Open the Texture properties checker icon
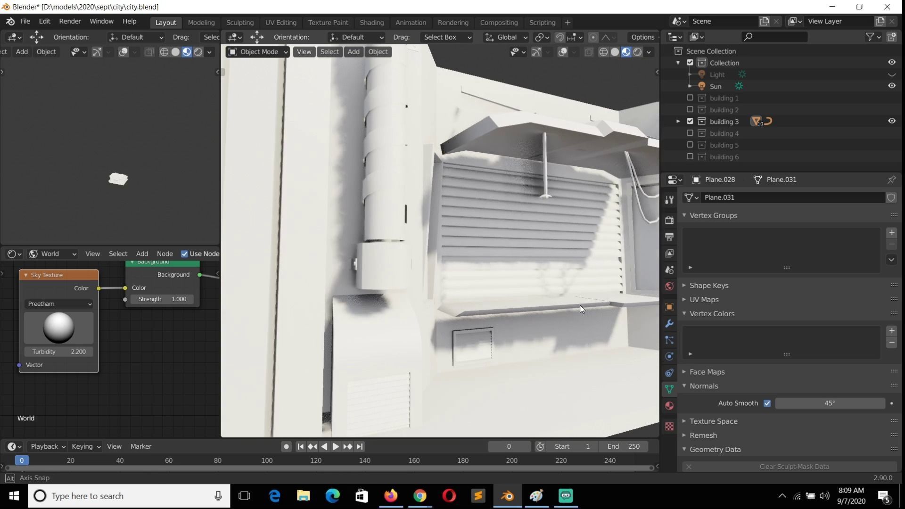The height and width of the screenshot is (509, 905). 669,426
